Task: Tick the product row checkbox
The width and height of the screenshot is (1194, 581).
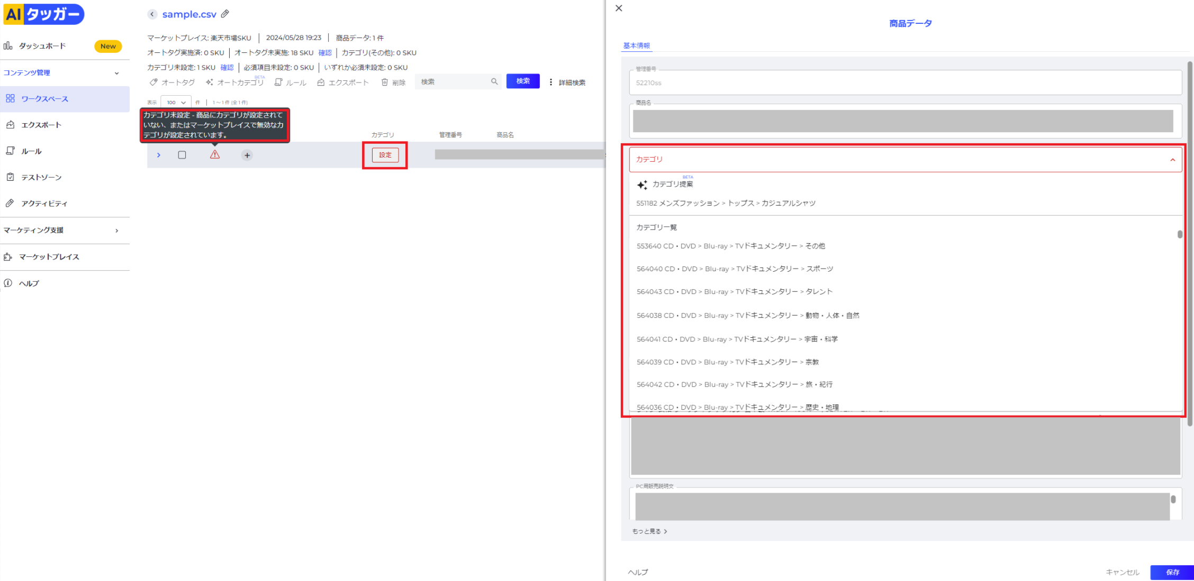Action: (182, 155)
